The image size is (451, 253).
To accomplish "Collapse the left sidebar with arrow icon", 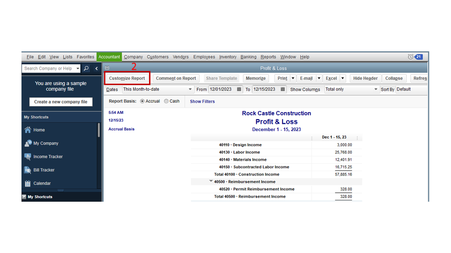I will [96, 68].
